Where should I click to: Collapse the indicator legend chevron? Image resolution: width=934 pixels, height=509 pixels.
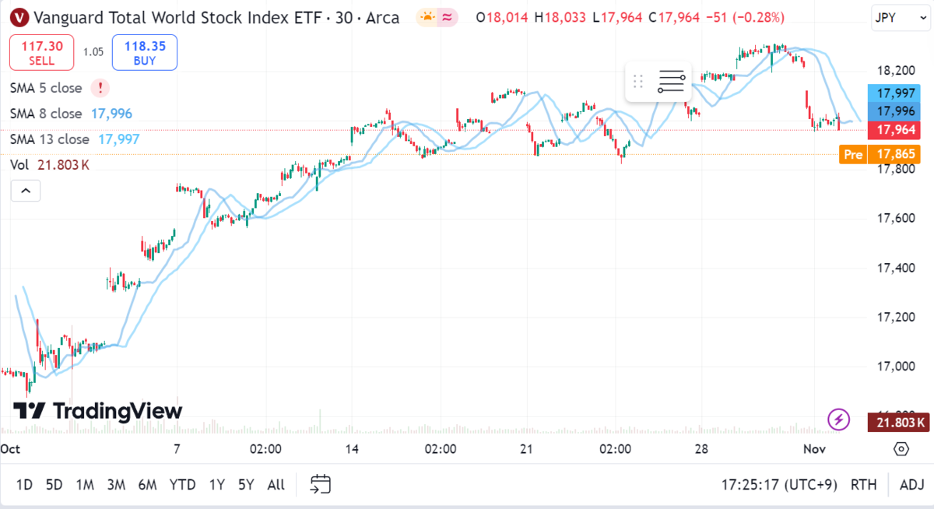coord(26,190)
